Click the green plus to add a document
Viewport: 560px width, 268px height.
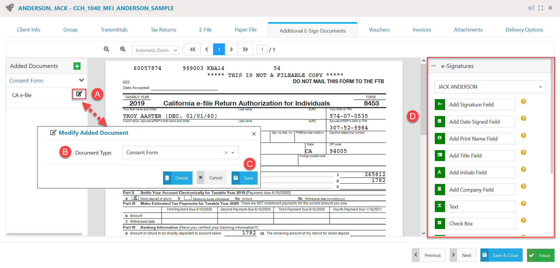click(x=77, y=66)
